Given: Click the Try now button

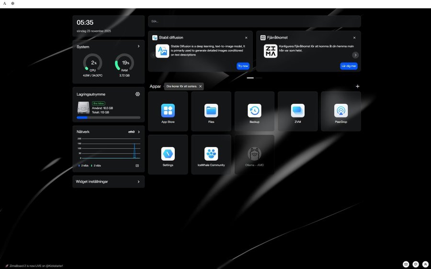Looking at the screenshot, I should (x=243, y=66).
